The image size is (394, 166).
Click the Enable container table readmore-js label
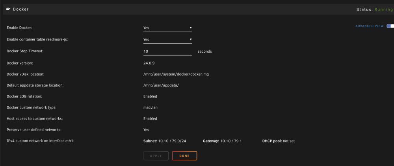tap(37, 40)
